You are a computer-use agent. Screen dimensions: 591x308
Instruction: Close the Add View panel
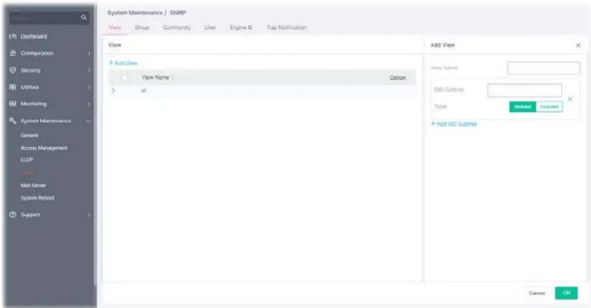[578, 45]
